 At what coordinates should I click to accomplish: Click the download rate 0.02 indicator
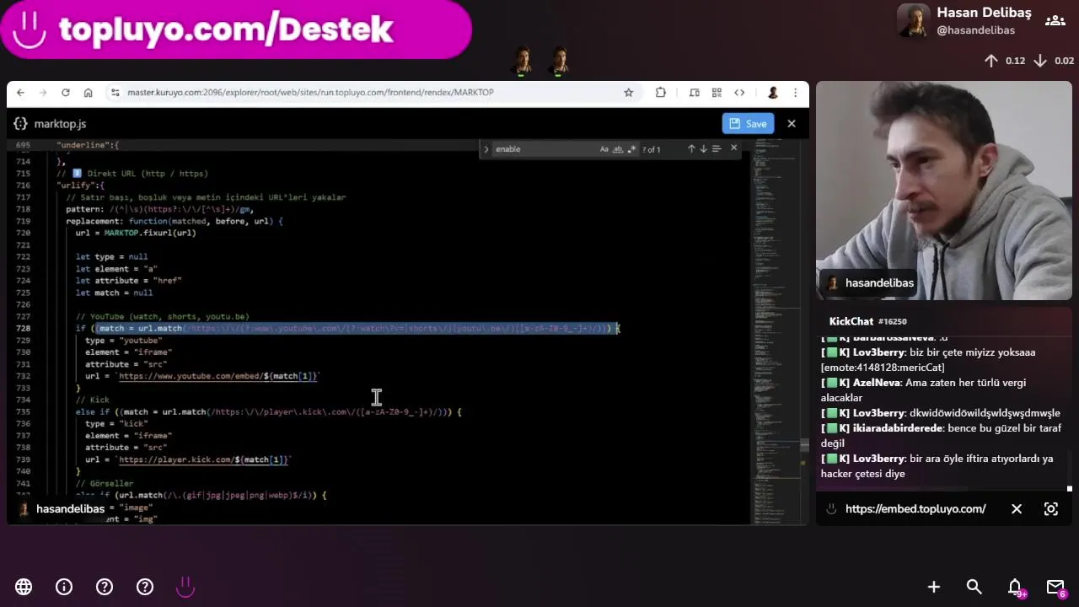click(x=1054, y=61)
